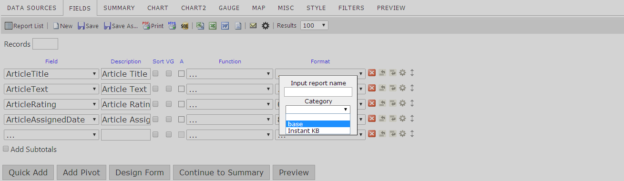The image size is (624, 181).
Task: Delete the ArticleText field row
Action: point(372,88)
